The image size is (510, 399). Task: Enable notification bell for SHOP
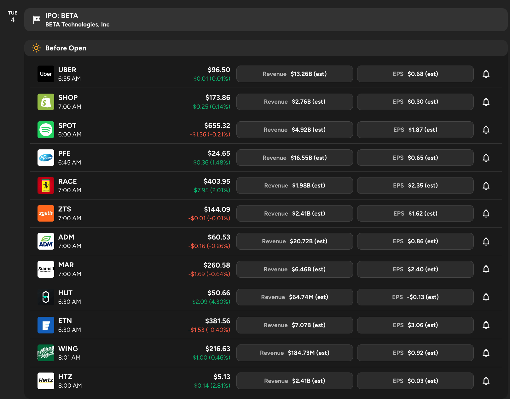(x=486, y=102)
